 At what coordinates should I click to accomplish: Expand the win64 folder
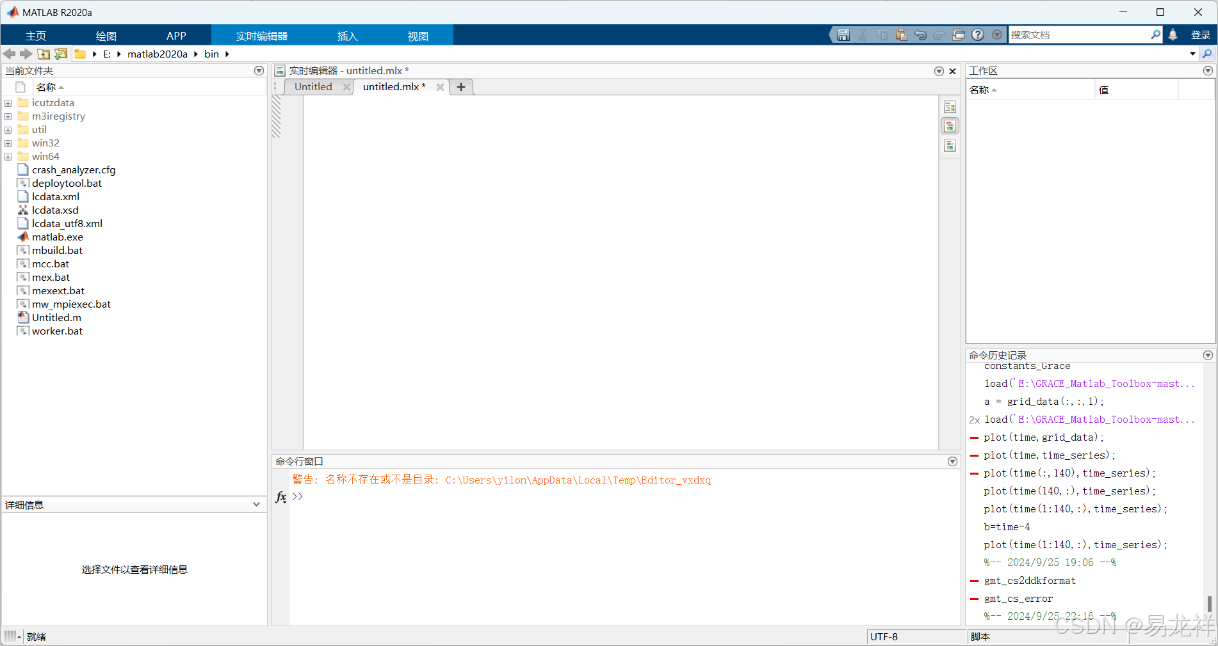pos(8,157)
